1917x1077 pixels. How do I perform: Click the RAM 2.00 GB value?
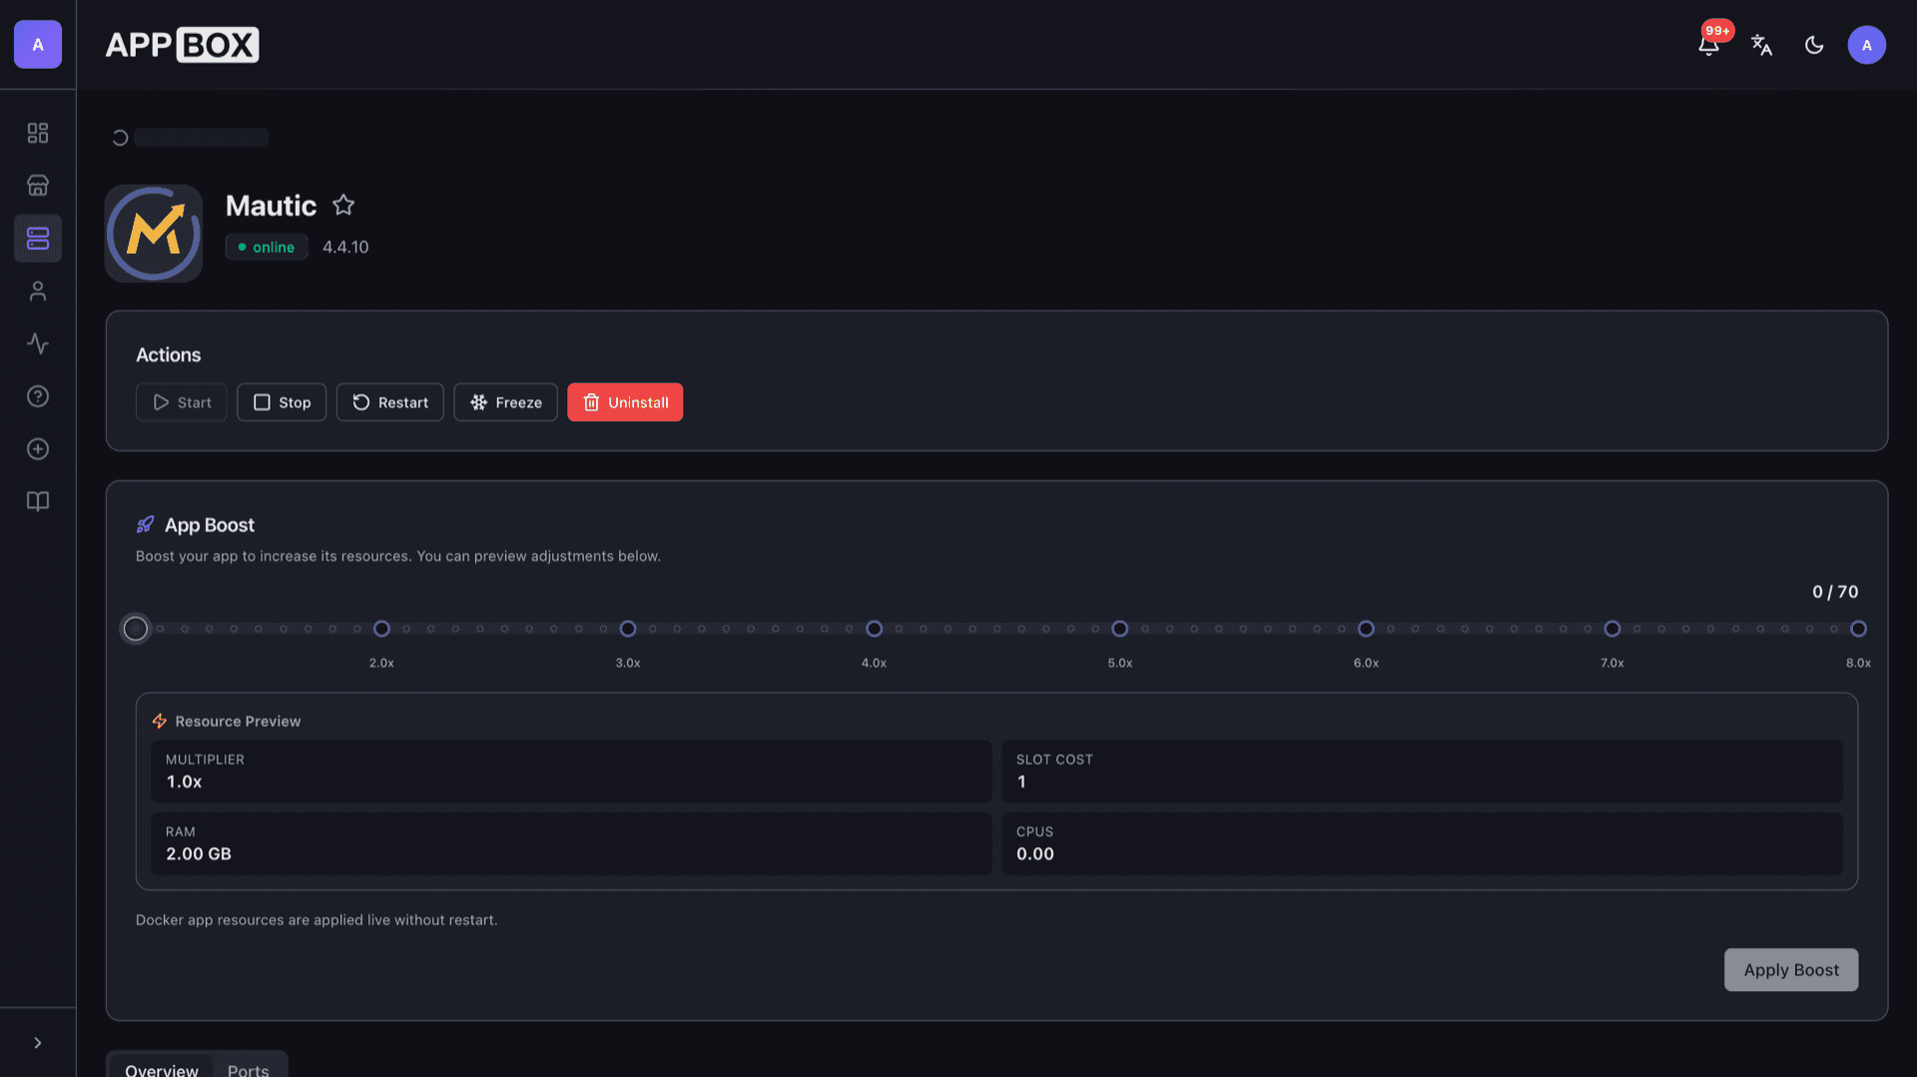(199, 853)
